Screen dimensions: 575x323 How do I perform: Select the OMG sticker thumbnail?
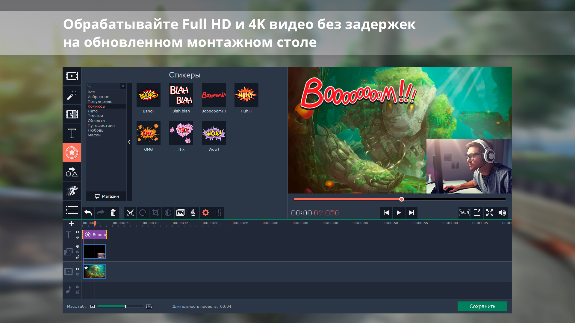[149, 133]
